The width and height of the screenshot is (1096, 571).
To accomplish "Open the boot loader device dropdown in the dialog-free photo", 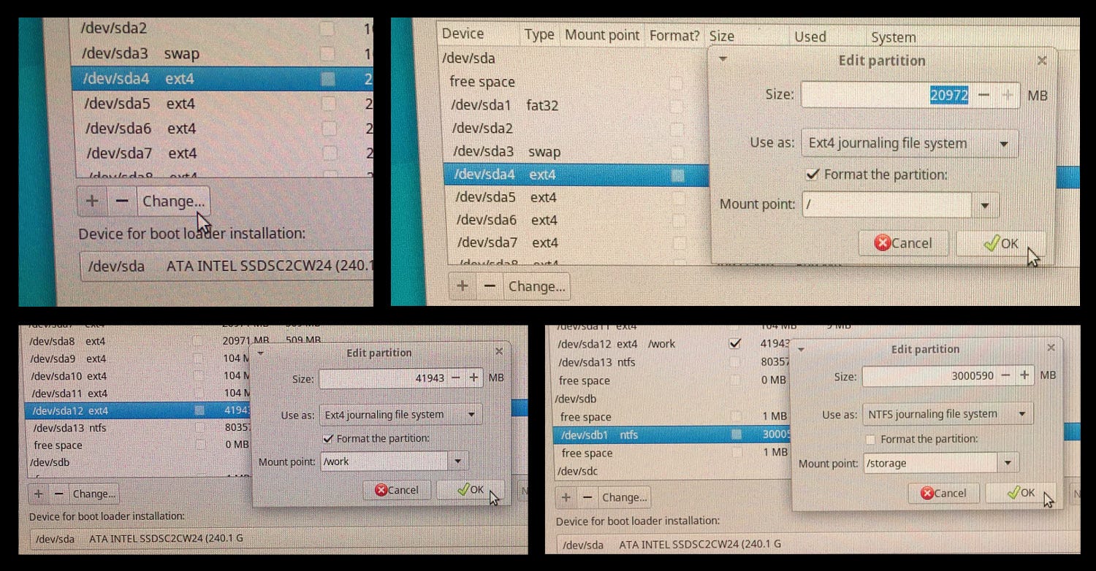I will click(x=227, y=267).
